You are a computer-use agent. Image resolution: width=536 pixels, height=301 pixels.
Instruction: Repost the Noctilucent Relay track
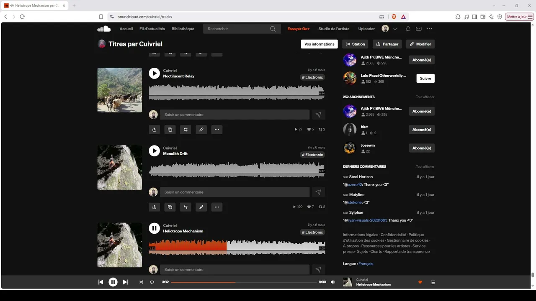click(186, 130)
